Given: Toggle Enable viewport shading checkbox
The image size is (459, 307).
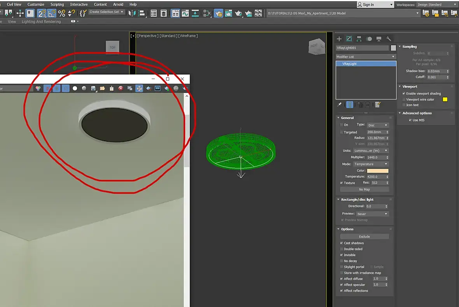Looking at the screenshot, I should click(404, 93).
